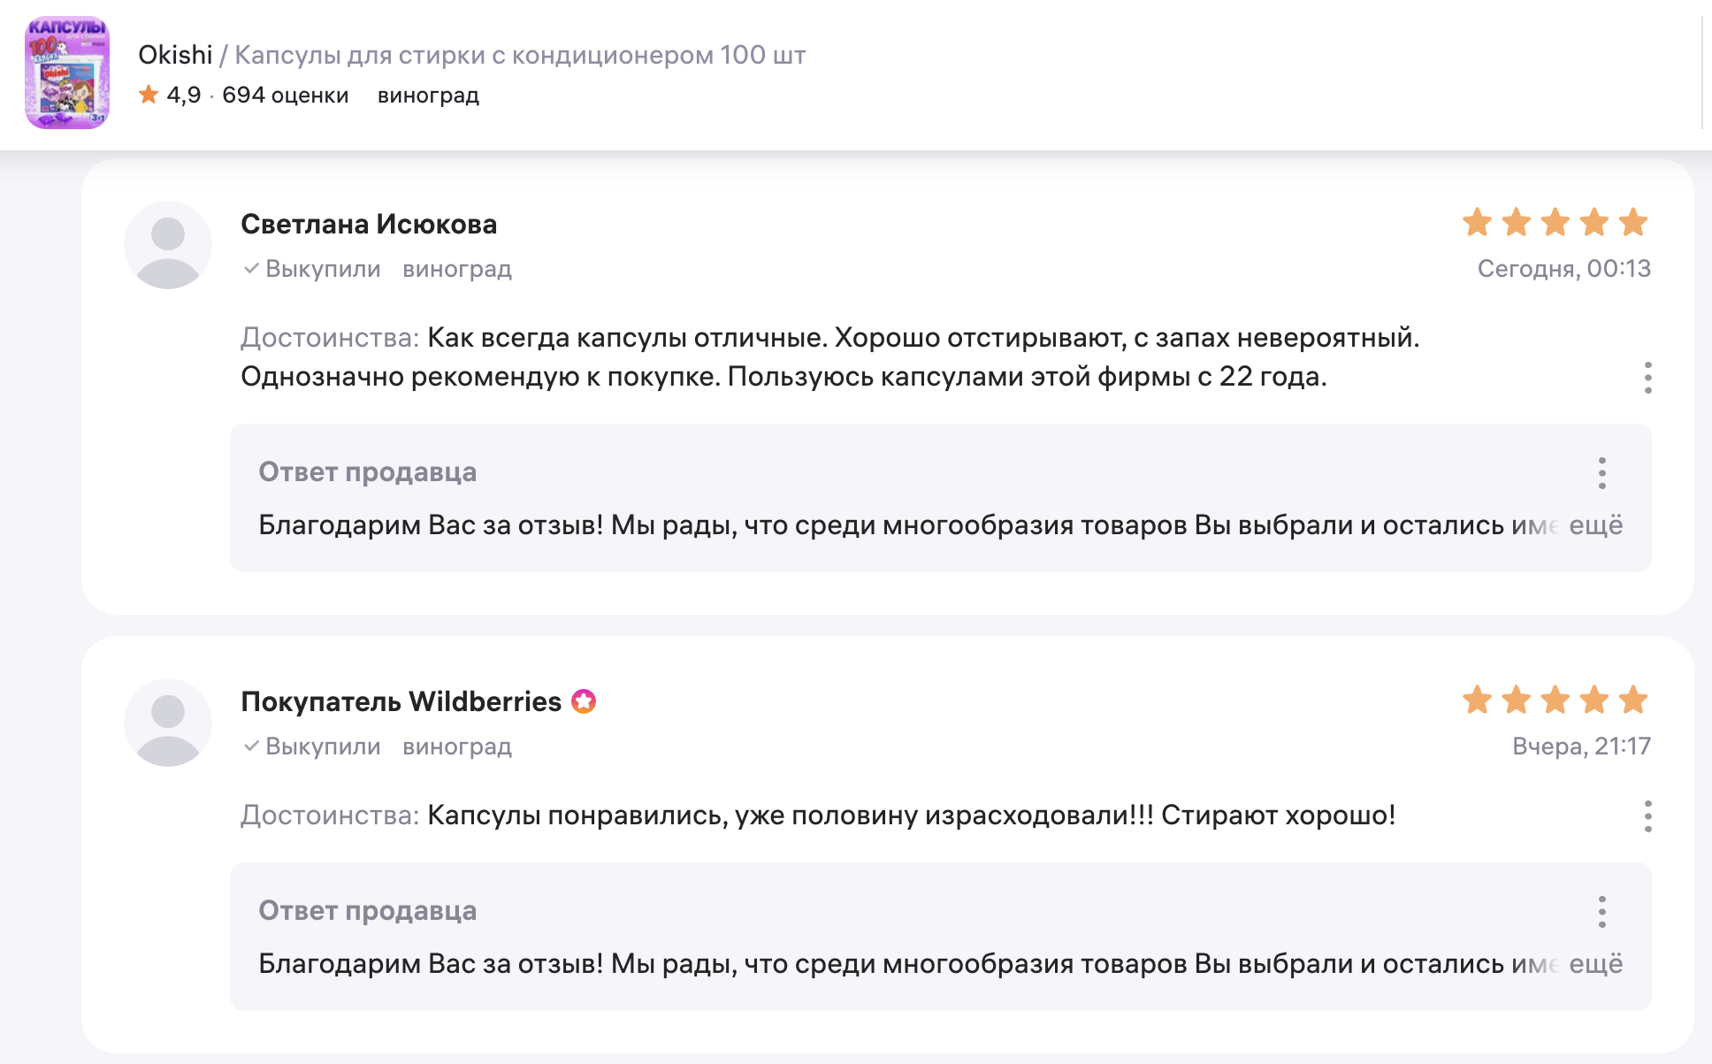The height and width of the screenshot is (1064, 1712).
Task: Open options for first seller reply
Action: pyautogui.click(x=1601, y=473)
